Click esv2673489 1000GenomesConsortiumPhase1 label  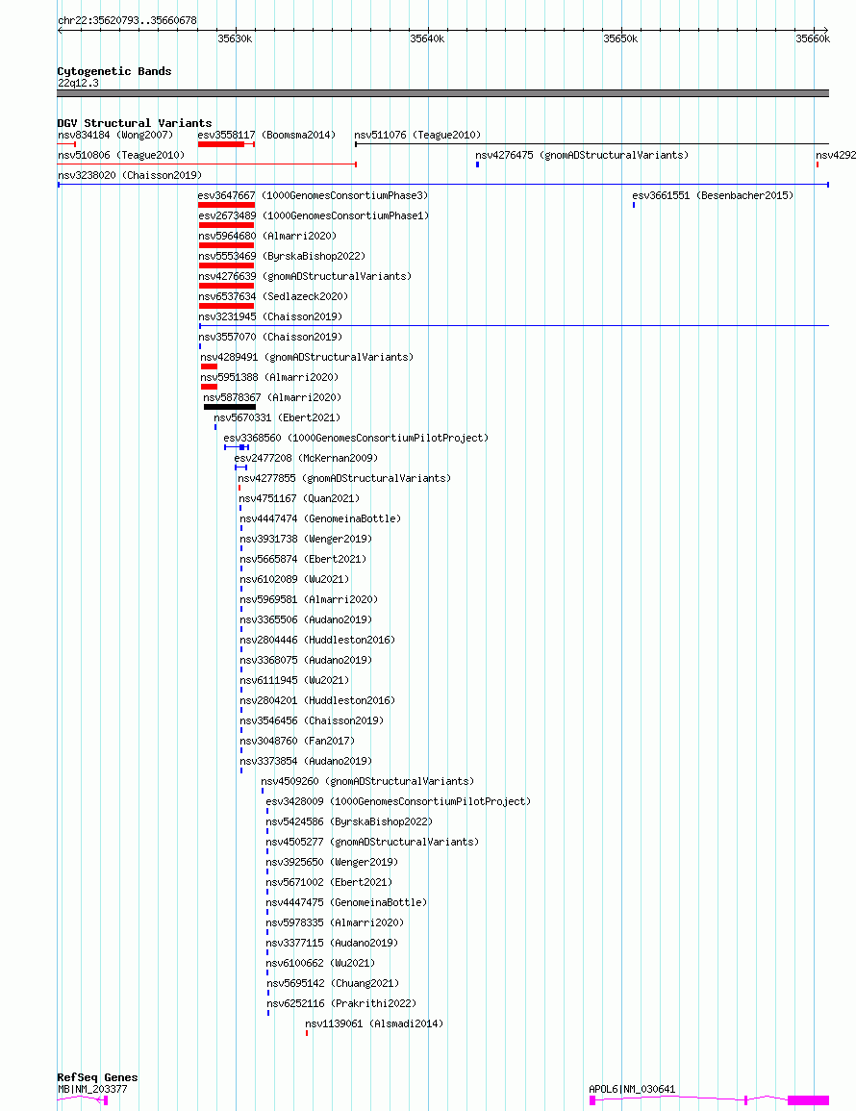click(x=314, y=215)
